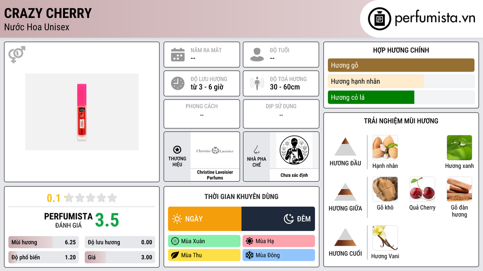
Task: Click the clock icon for Độ lưu hương
Action: pyautogui.click(x=178, y=83)
